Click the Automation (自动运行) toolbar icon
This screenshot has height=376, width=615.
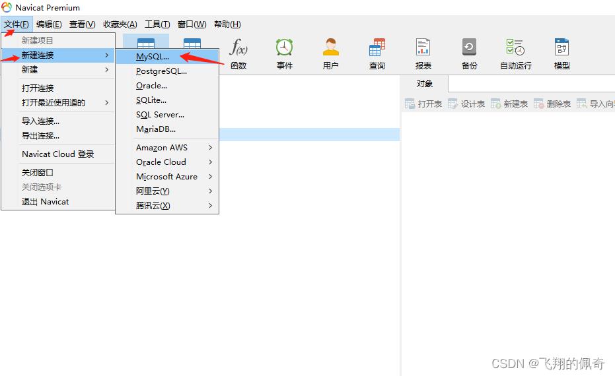(x=515, y=53)
